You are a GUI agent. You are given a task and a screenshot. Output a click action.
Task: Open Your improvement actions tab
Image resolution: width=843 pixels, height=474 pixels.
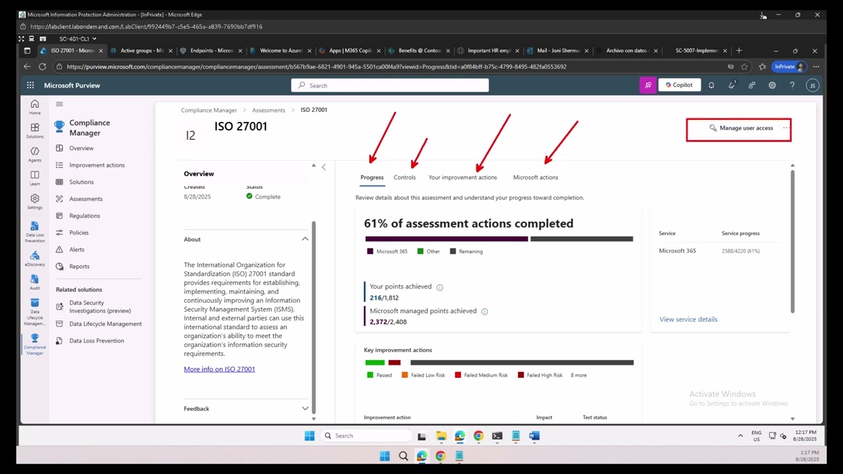[462, 177]
